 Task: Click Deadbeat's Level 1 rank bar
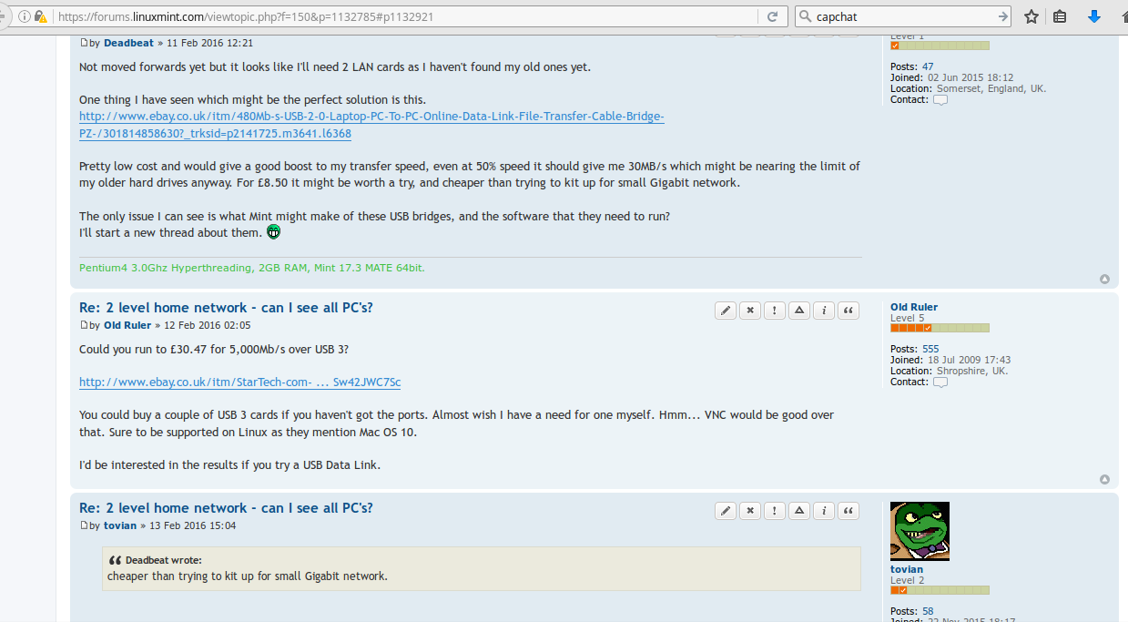tap(940, 46)
